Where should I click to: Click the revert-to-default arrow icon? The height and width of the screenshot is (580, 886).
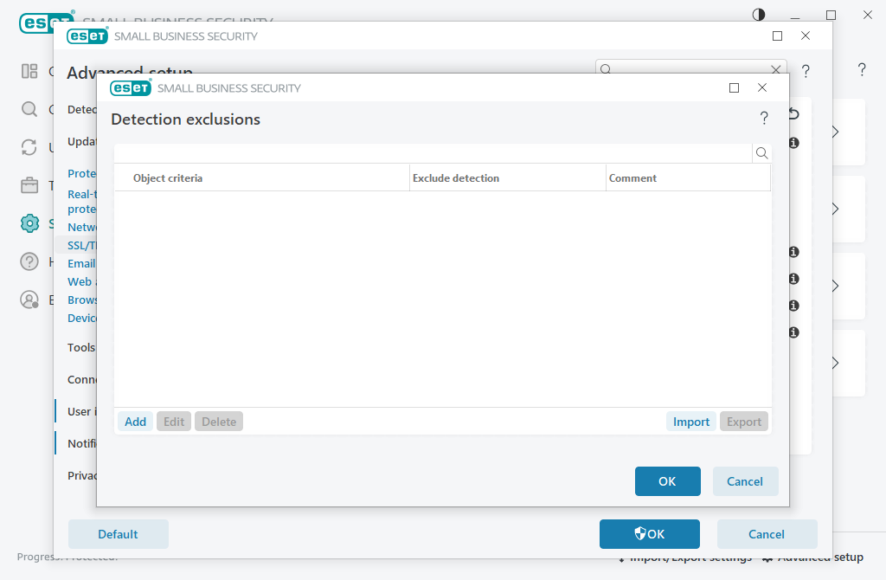[x=793, y=113]
